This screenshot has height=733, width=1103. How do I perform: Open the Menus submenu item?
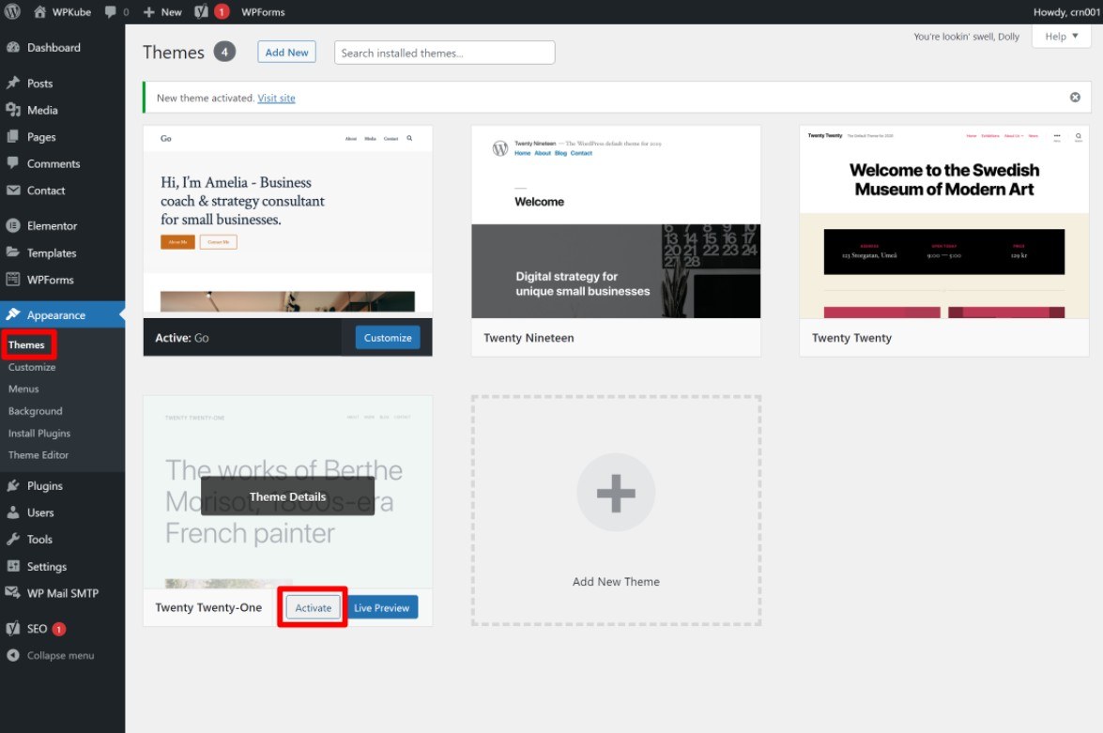(23, 389)
